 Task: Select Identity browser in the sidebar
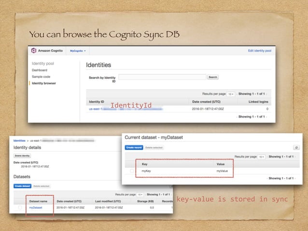44,83
